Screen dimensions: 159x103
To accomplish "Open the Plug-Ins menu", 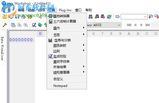I will [x=65, y=10].
